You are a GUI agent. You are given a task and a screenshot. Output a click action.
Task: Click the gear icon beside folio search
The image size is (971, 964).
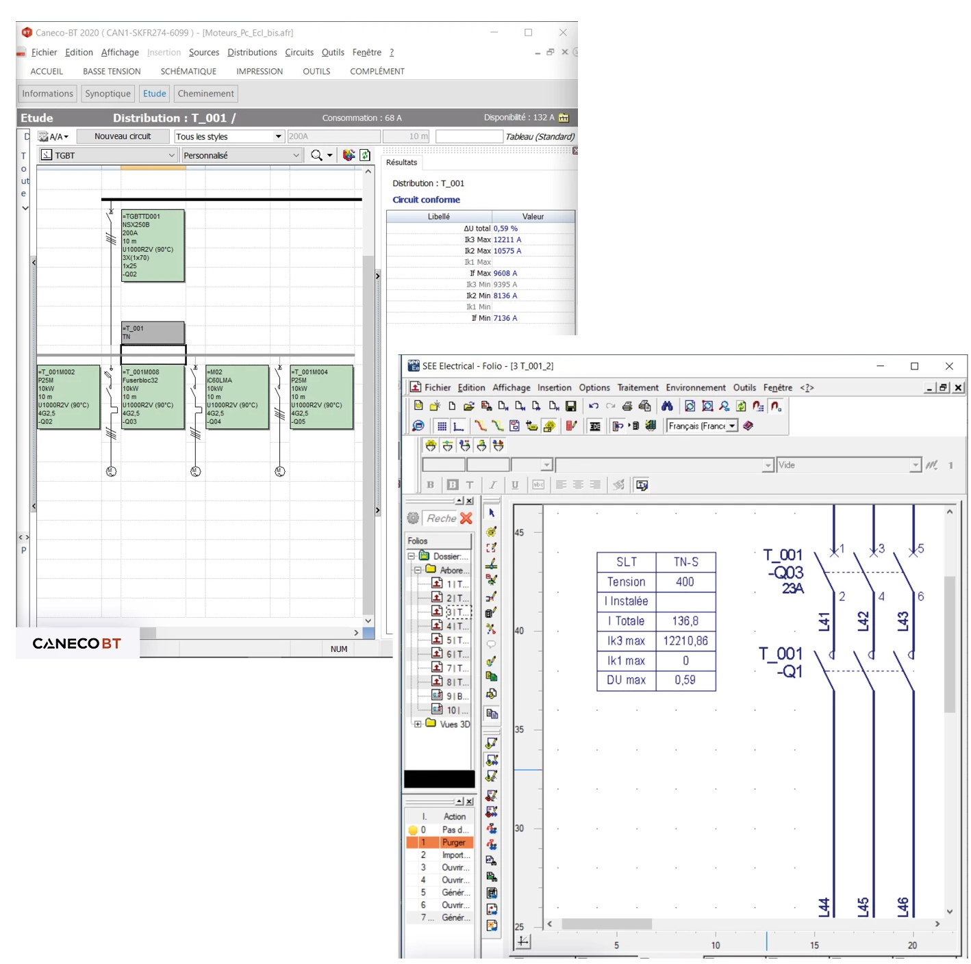[x=413, y=519]
